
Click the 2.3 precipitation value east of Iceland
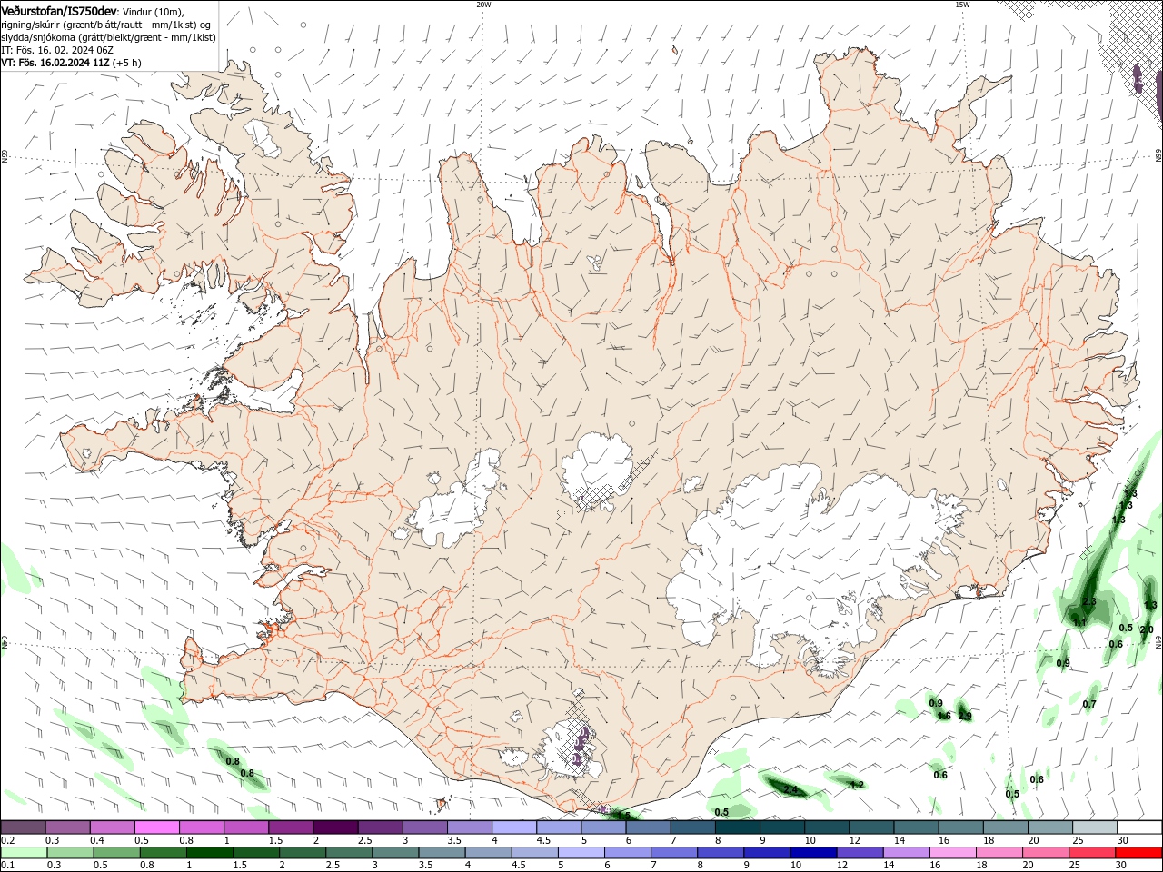click(1089, 601)
